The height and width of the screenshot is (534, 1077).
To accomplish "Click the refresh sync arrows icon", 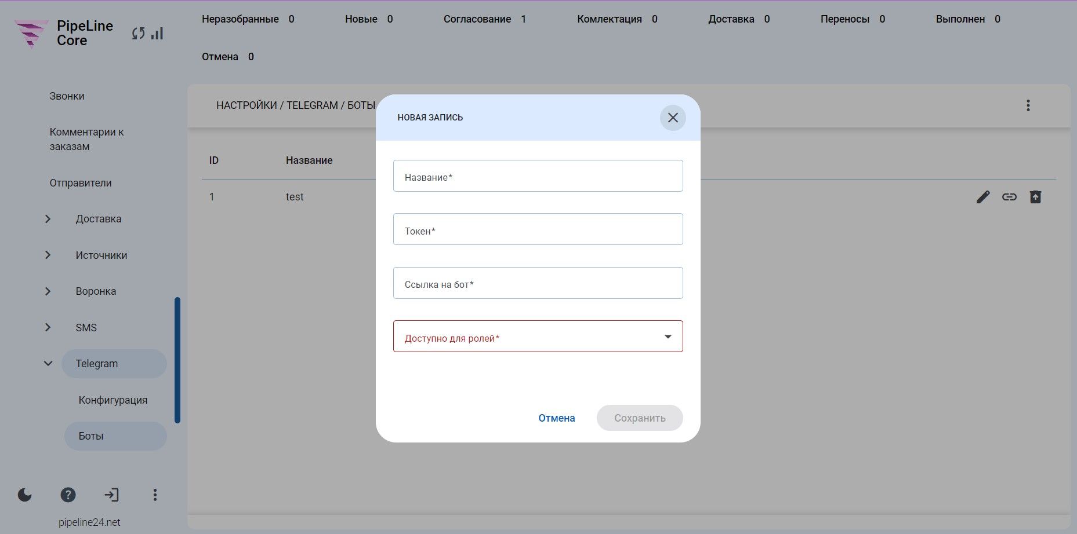I will [x=138, y=34].
